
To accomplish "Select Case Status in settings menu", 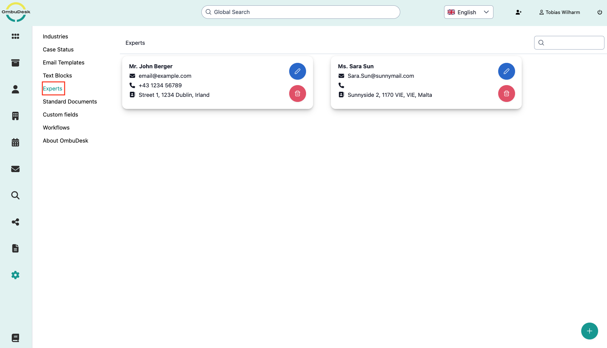I will tap(58, 50).
